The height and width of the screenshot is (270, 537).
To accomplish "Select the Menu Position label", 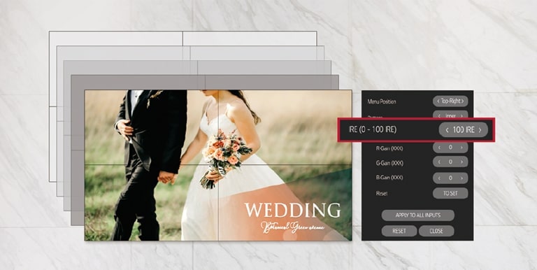I will pyautogui.click(x=382, y=101).
